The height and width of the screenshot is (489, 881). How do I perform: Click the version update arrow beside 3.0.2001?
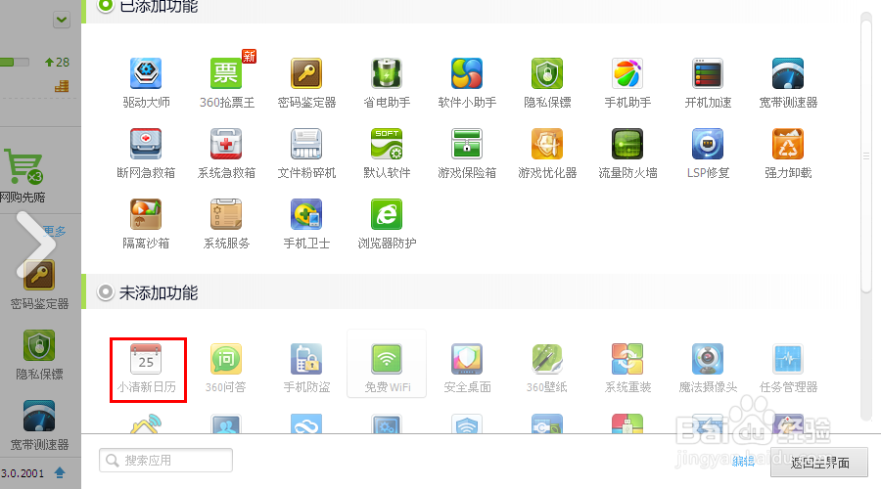pos(60,472)
